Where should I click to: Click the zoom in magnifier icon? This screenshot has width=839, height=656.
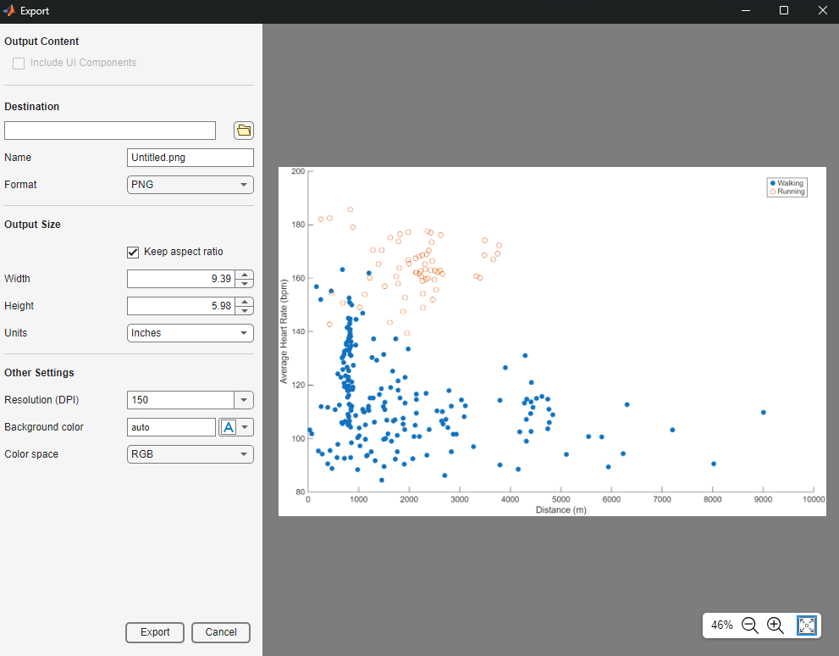pos(776,625)
